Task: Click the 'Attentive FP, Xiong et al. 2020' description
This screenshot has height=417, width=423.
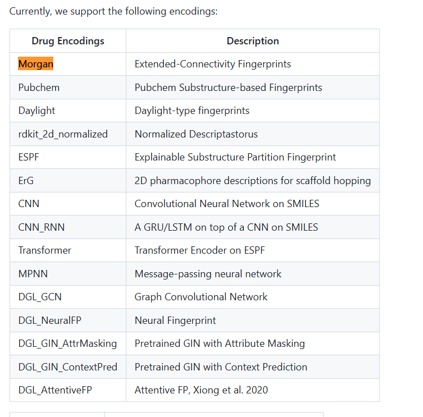Action: [201, 390]
